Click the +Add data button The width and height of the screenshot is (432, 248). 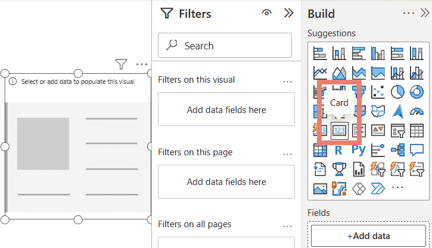click(369, 236)
